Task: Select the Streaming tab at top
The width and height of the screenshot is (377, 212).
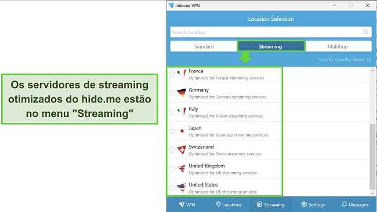Action: tap(271, 46)
